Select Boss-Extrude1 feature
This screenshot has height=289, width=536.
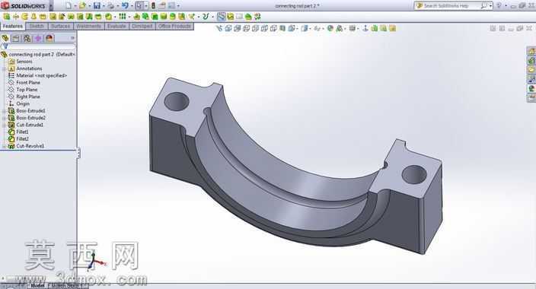point(30,111)
